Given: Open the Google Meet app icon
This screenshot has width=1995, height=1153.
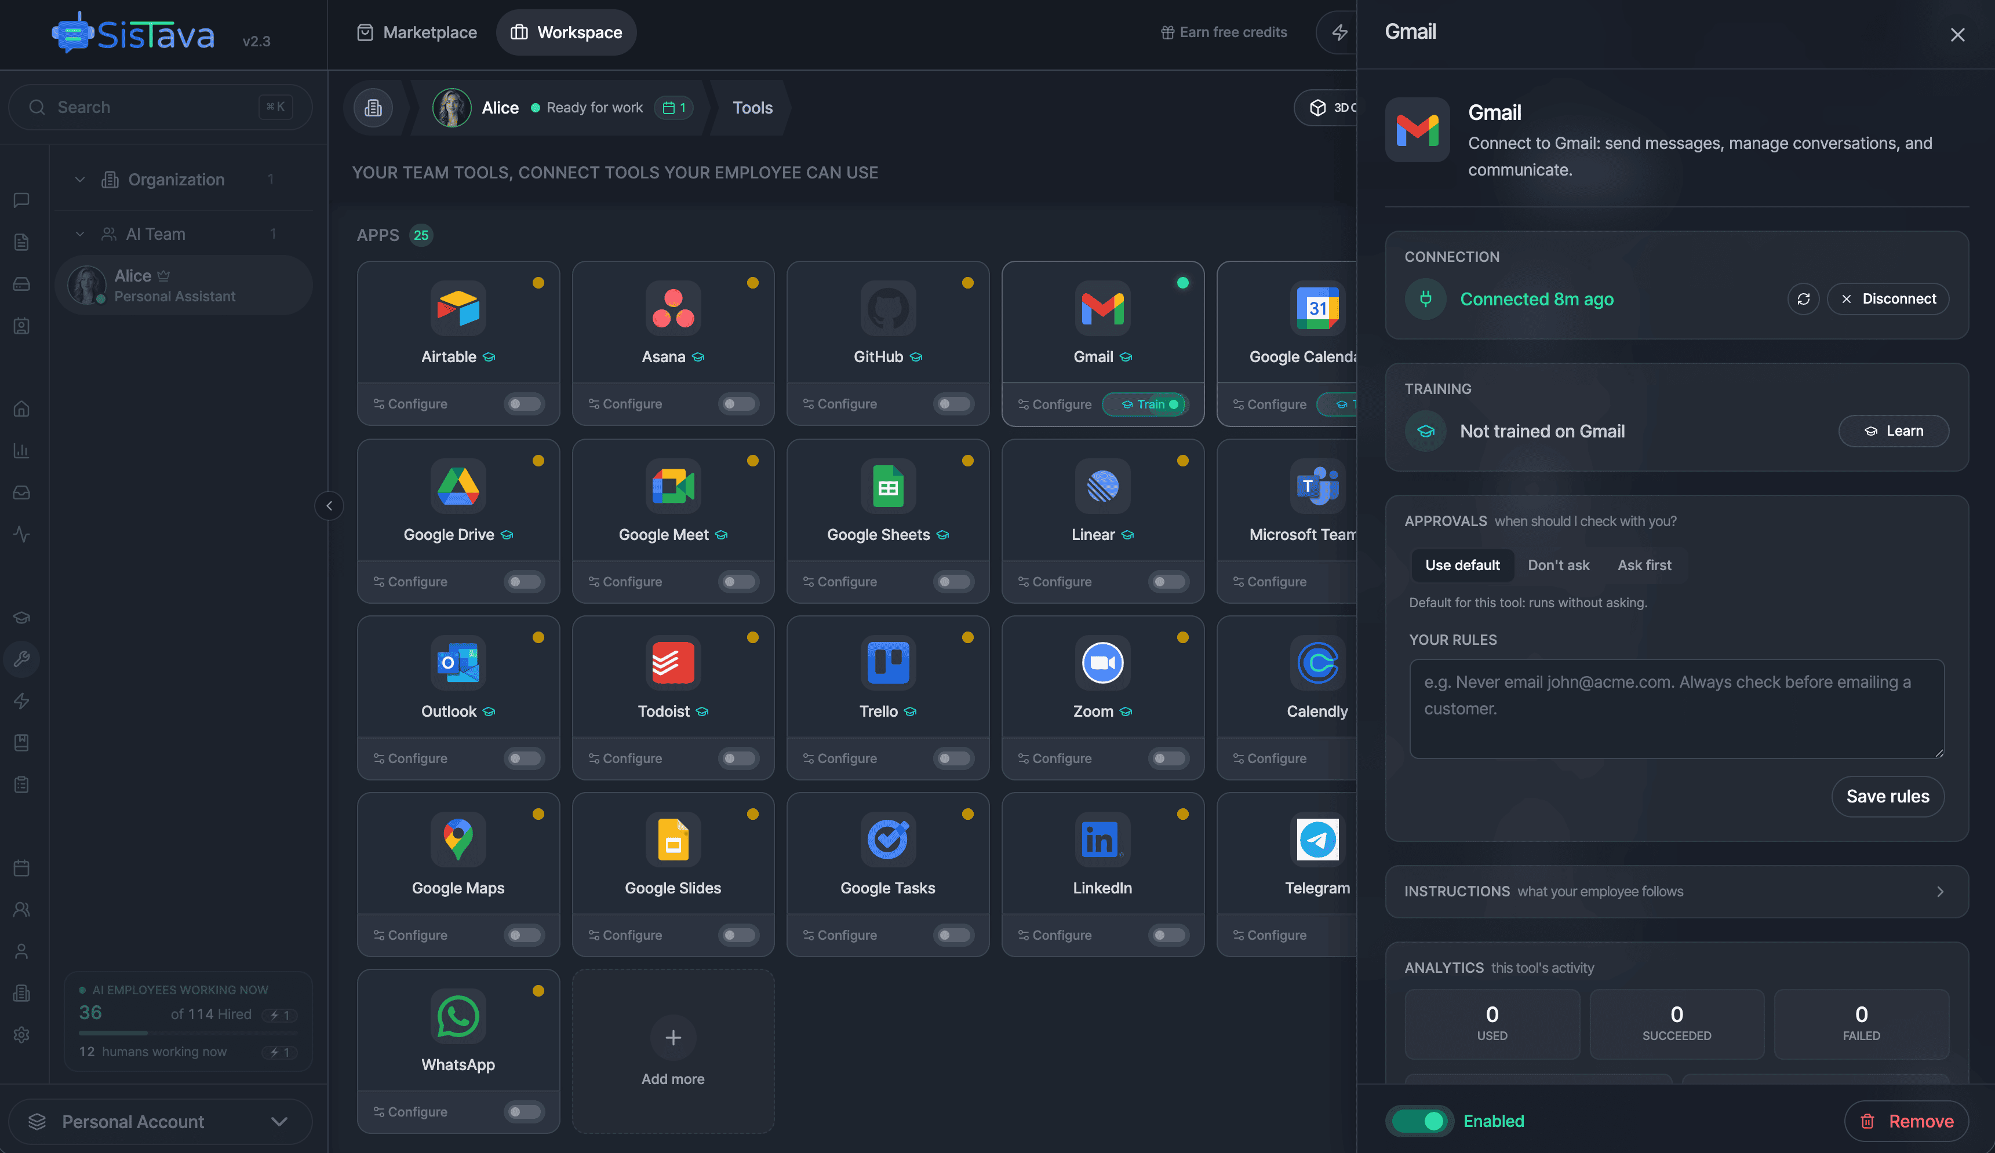Looking at the screenshot, I should point(673,486).
